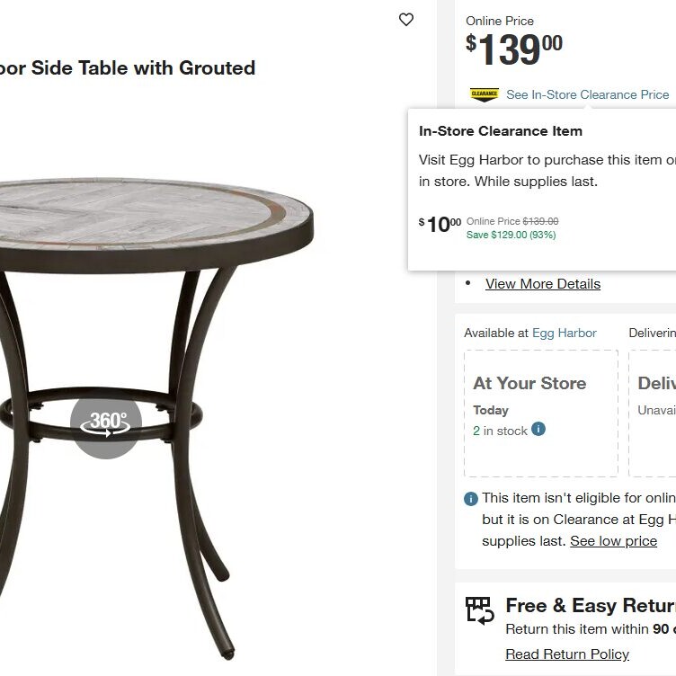Click the $10.00 clearance price in popup

[440, 224]
